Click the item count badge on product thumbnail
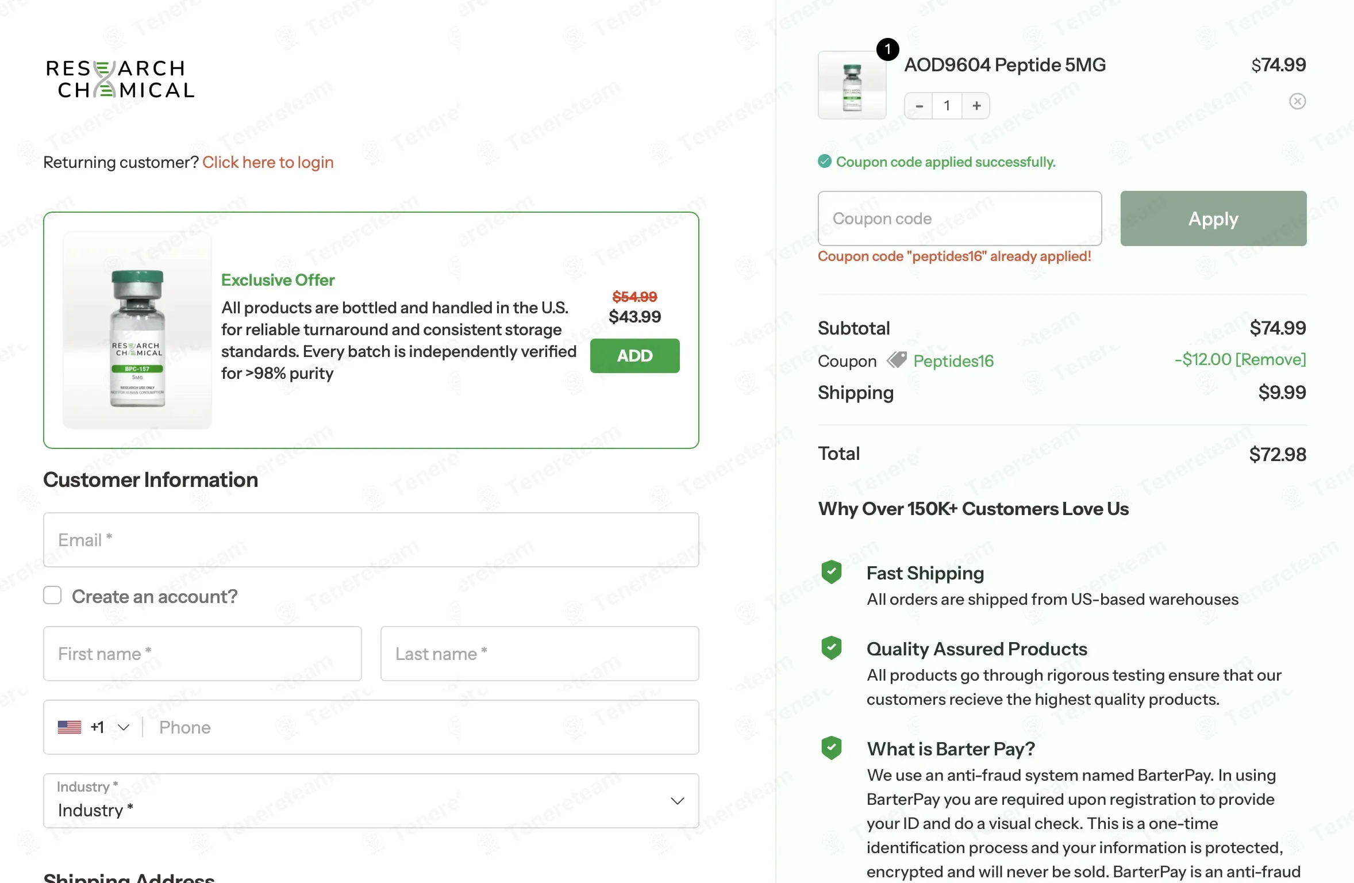The height and width of the screenshot is (883, 1354). tap(888, 49)
